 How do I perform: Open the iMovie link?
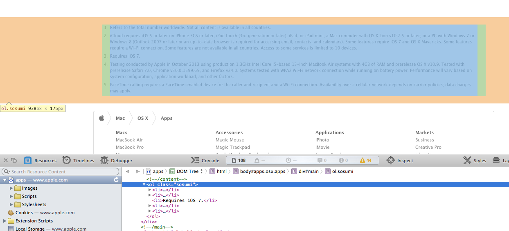tap(322, 147)
